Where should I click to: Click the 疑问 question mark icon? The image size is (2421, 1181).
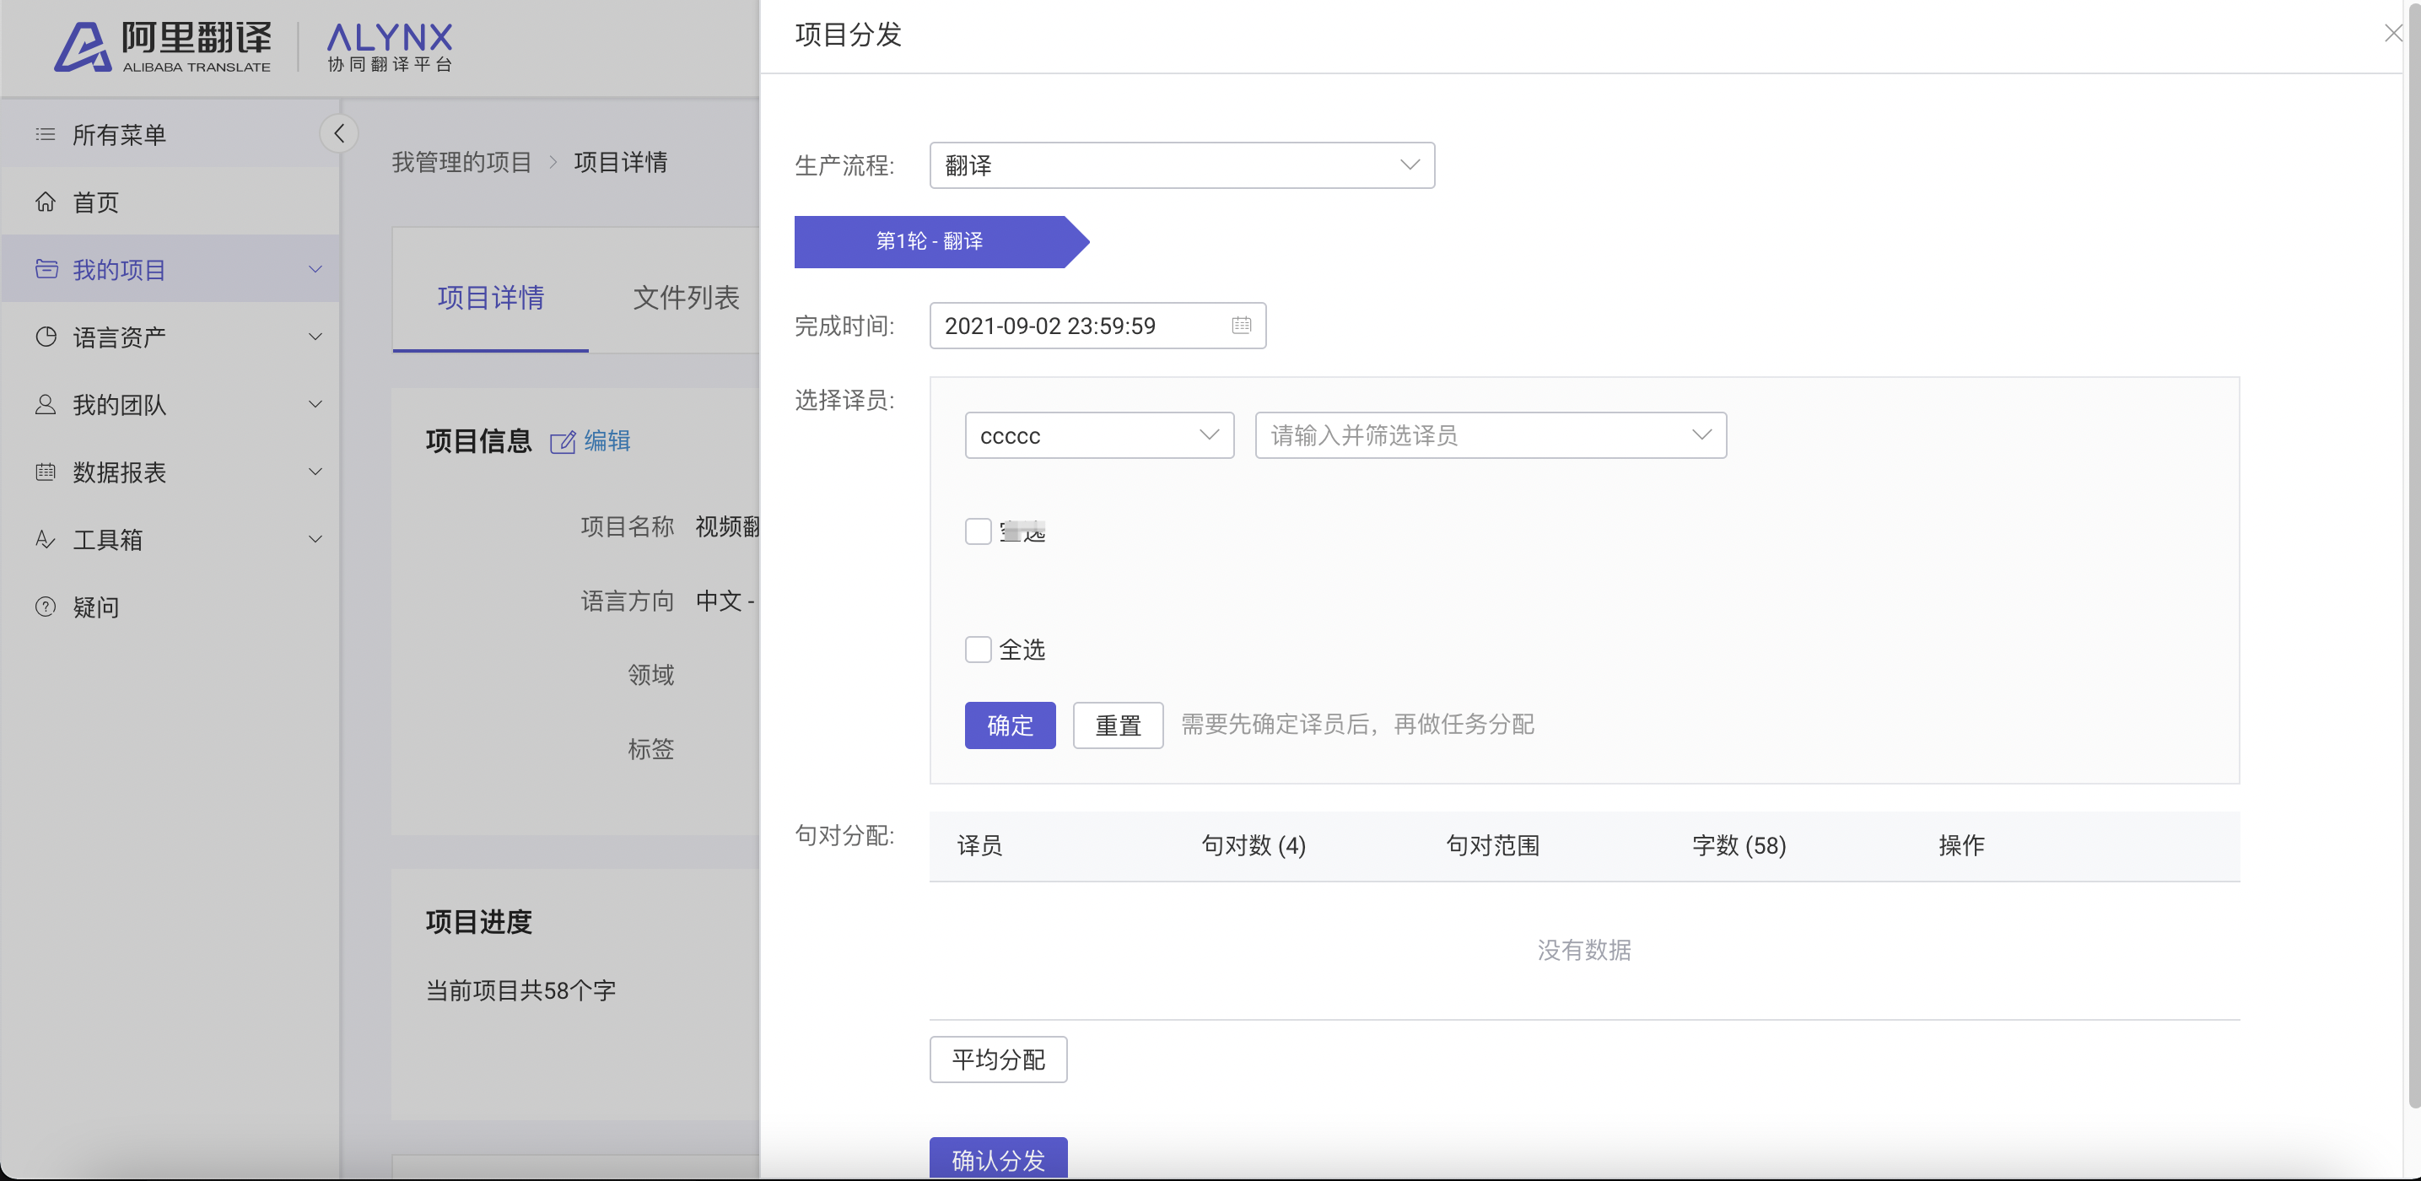[45, 607]
